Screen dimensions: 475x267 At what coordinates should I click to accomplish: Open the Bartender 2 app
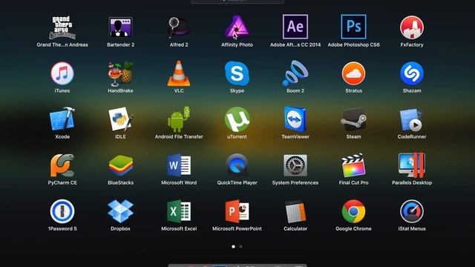pos(120,27)
